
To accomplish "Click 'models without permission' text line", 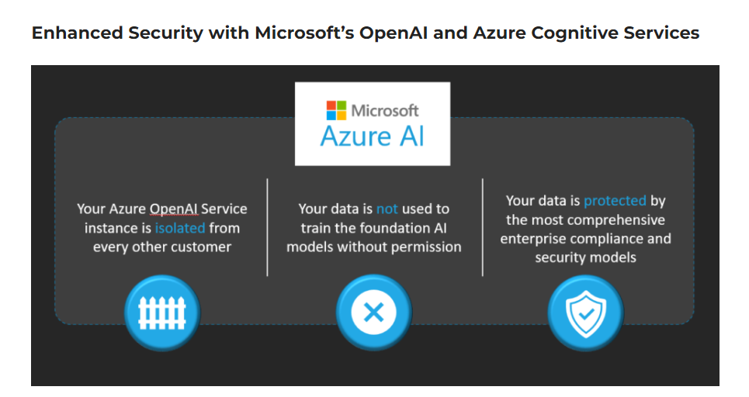I will pos(374,247).
